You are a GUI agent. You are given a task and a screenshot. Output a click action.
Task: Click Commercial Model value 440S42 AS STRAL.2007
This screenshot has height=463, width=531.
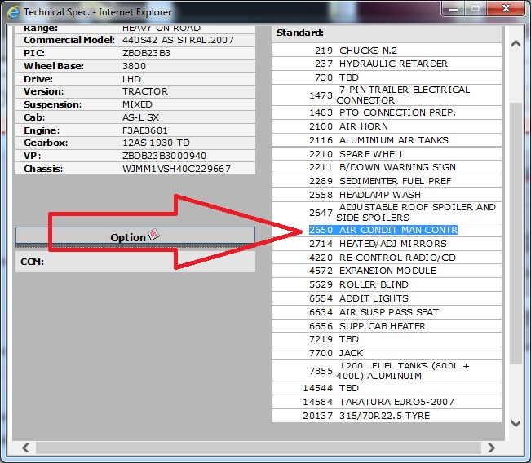[178, 40]
